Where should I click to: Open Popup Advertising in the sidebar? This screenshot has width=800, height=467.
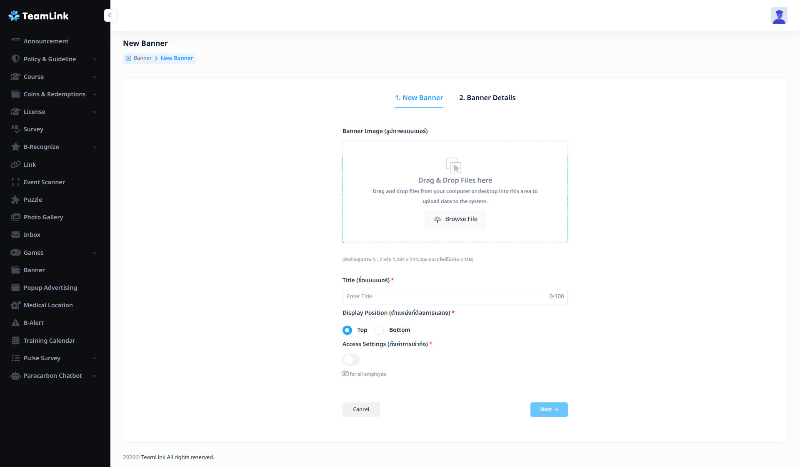(50, 288)
